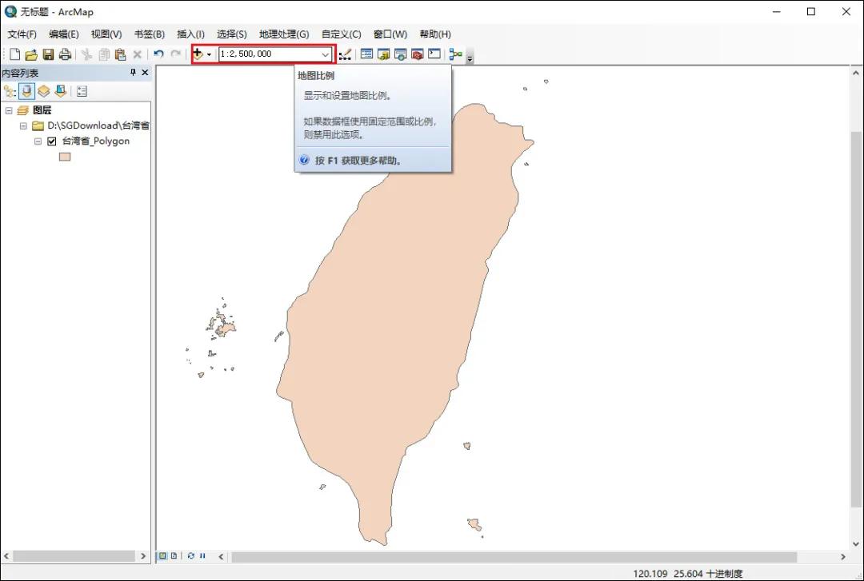This screenshot has height=581, width=864.
Task: Open the Python window icon
Action: point(434,54)
